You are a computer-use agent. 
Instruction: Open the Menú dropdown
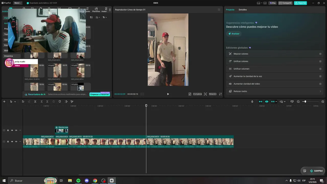click(18, 3)
